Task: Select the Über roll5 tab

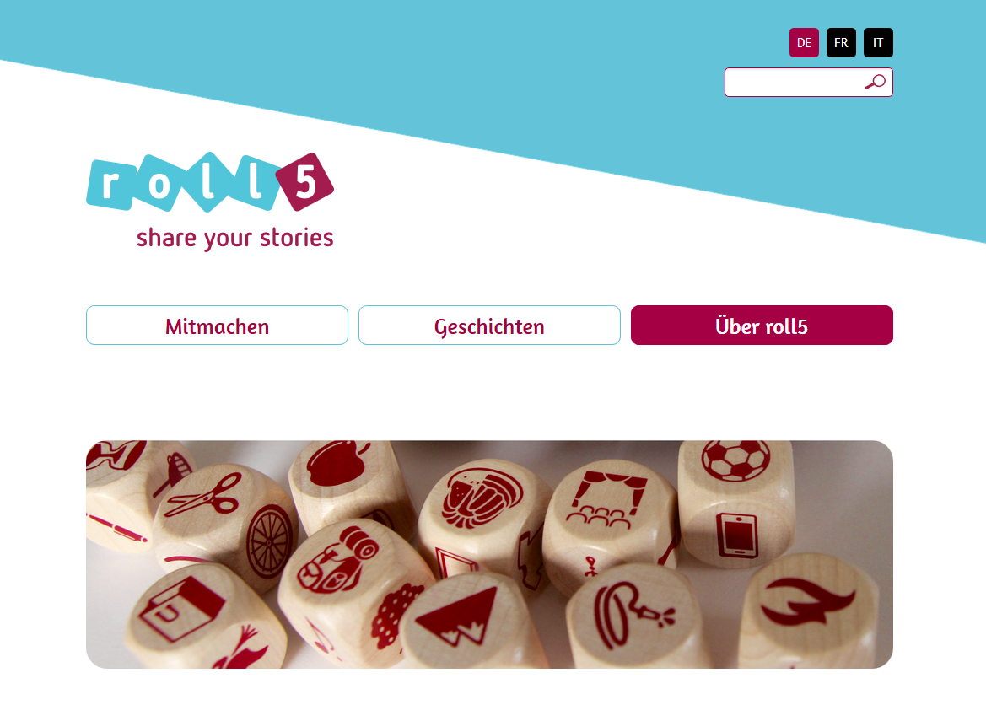Action: pos(762,326)
